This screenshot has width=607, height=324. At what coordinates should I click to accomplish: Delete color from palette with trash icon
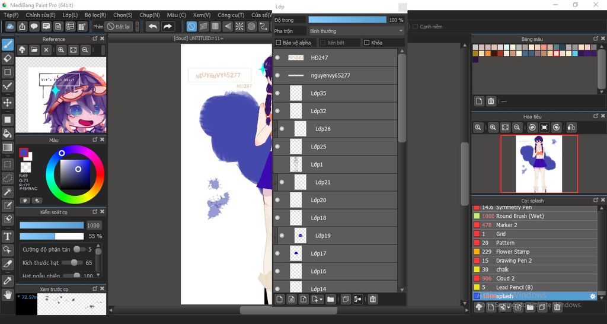point(491,101)
